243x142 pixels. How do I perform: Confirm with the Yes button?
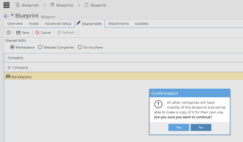[x=179, y=127]
